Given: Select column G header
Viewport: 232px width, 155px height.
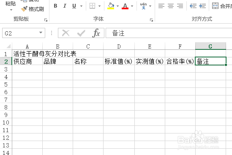Looking at the screenshot, I should [210, 46].
